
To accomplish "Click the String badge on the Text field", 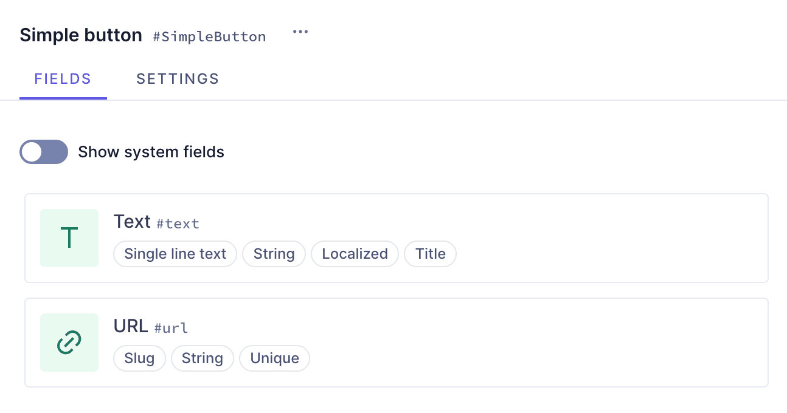I will (274, 254).
